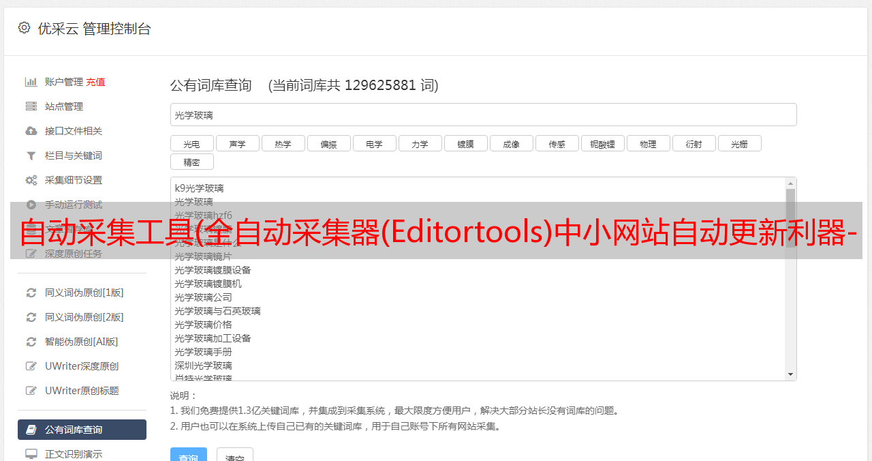Select result row 光学玻璃与石英玻璃
872x461 pixels.
(x=217, y=311)
